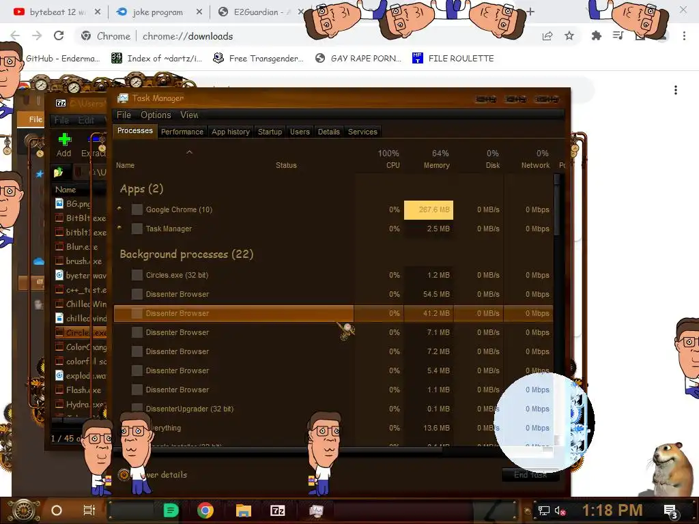The width and height of the screenshot is (699, 524).
Task: Open File Explorer from the taskbar
Action: click(244, 510)
